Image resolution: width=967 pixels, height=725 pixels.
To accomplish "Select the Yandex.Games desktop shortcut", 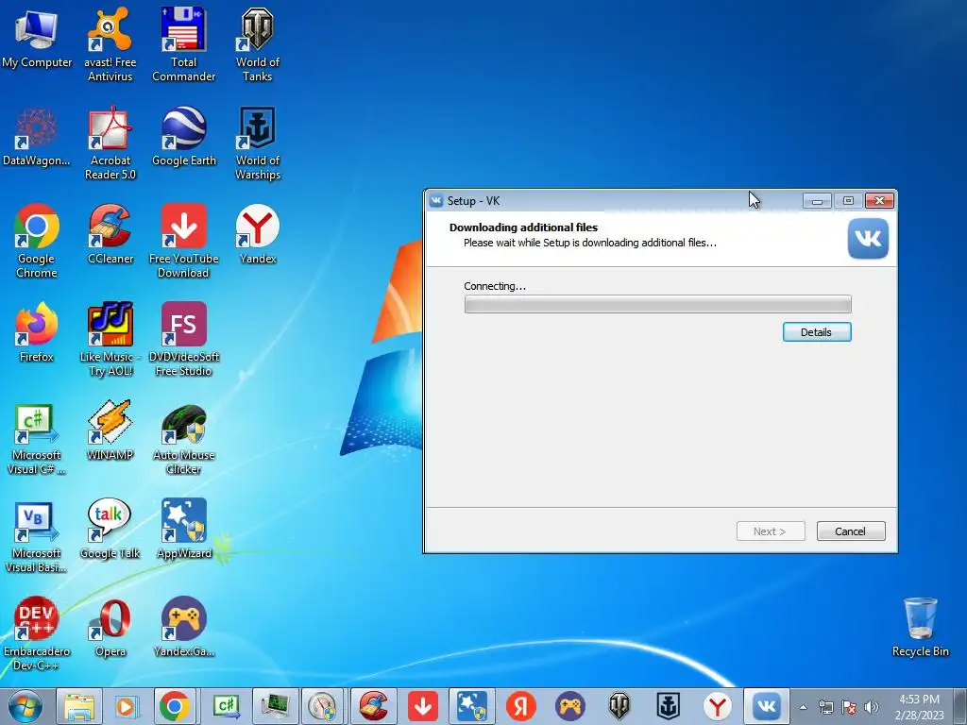I will (184, 627).
